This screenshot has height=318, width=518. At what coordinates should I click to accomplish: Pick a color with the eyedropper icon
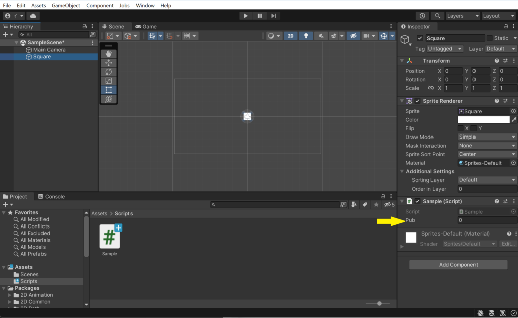click(514, 120)
